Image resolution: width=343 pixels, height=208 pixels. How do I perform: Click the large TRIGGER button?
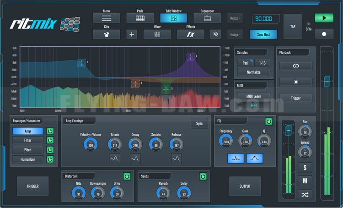[x=32, y=186]
